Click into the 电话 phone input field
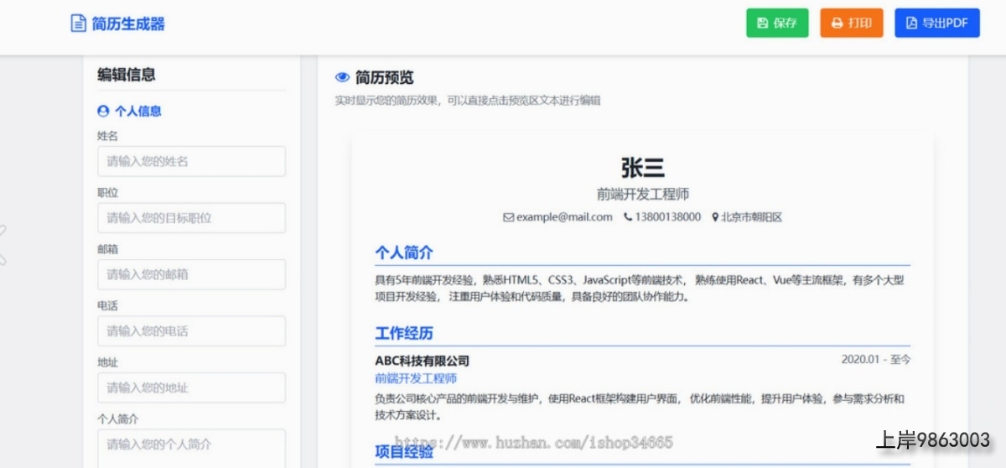This screenshot has width=1006, height=468. click(x=191, y=331)
